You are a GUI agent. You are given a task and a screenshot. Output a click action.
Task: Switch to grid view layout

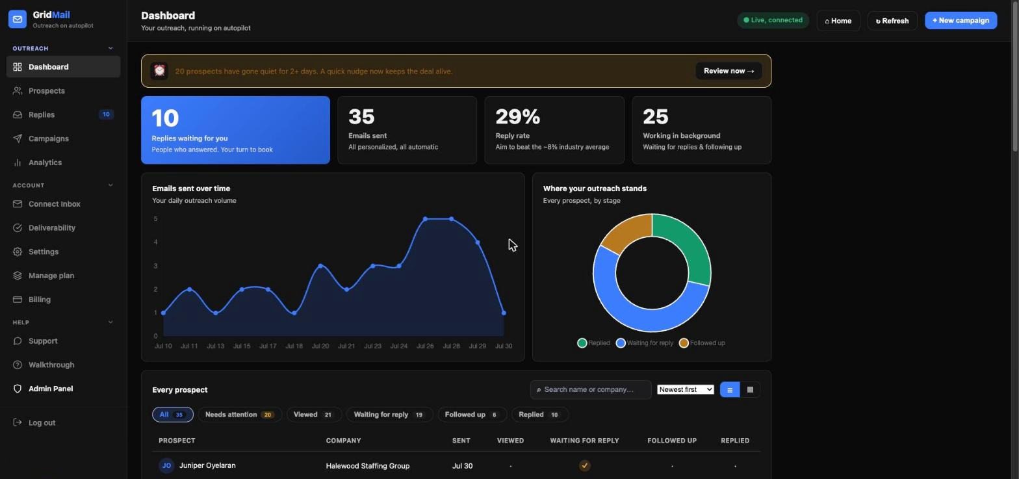pyautogui.click(x=750, y=390)
